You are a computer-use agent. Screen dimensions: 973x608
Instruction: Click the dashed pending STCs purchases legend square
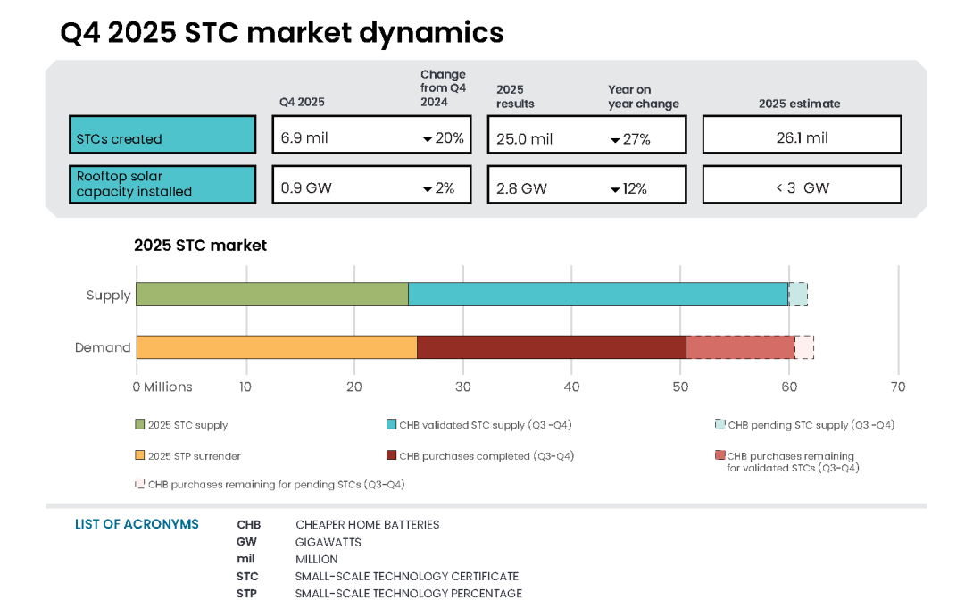coord(139,484)
